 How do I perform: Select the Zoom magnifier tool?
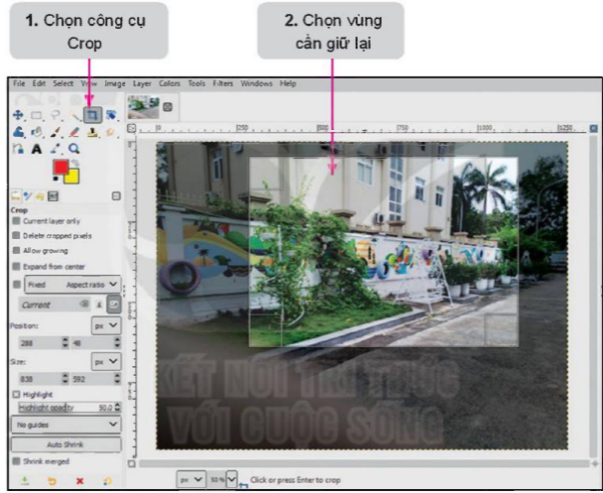(73, 149)
